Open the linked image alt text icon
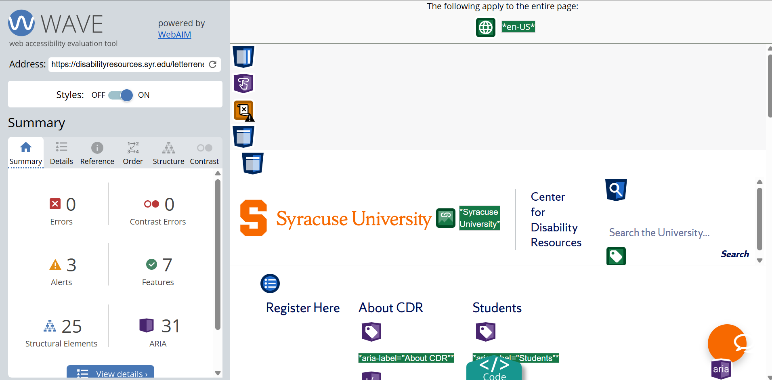Viewport: 772px width, 380px height. [x=446, y=218]
